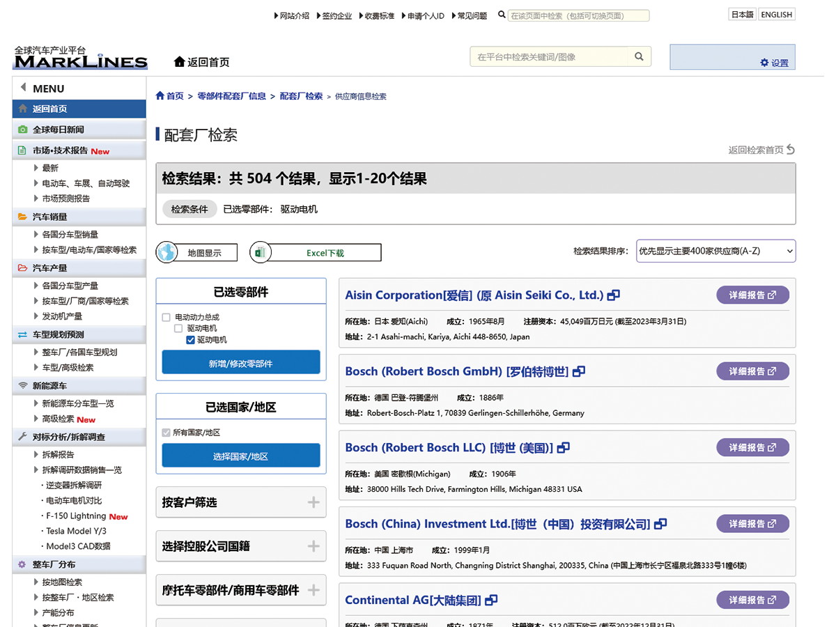Image resolution: width=836 pixels, height=627 pixels.
Task: Expand the 按客户筛选 filter panel
Action: [x=241, y=502]
